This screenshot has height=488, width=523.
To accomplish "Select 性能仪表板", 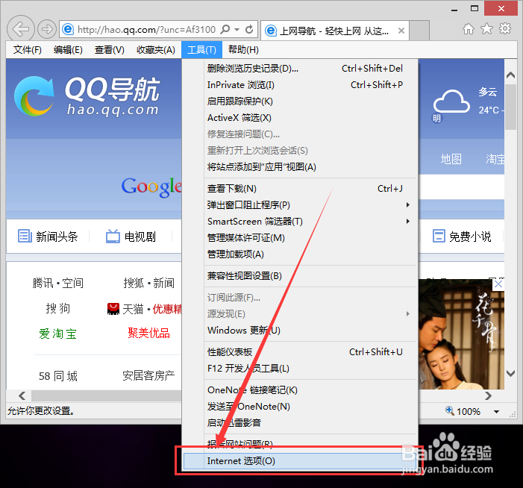I will click(300, 352).
